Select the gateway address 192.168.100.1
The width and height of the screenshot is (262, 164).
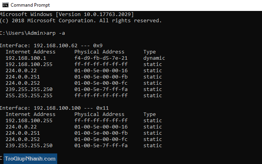[x=25, y=58]
